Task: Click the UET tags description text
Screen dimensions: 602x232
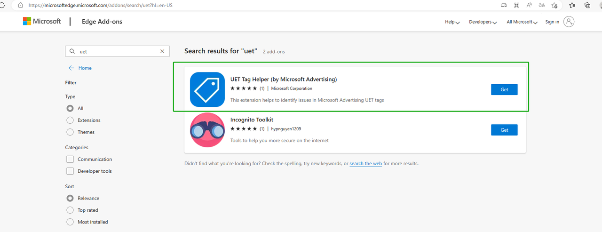Action: pyautogui.click(x=307, y=100)
